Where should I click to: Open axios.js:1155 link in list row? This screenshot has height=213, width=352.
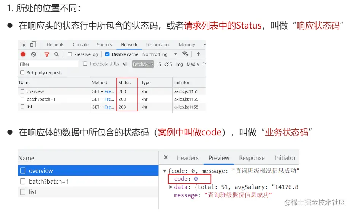pos(186,107)
